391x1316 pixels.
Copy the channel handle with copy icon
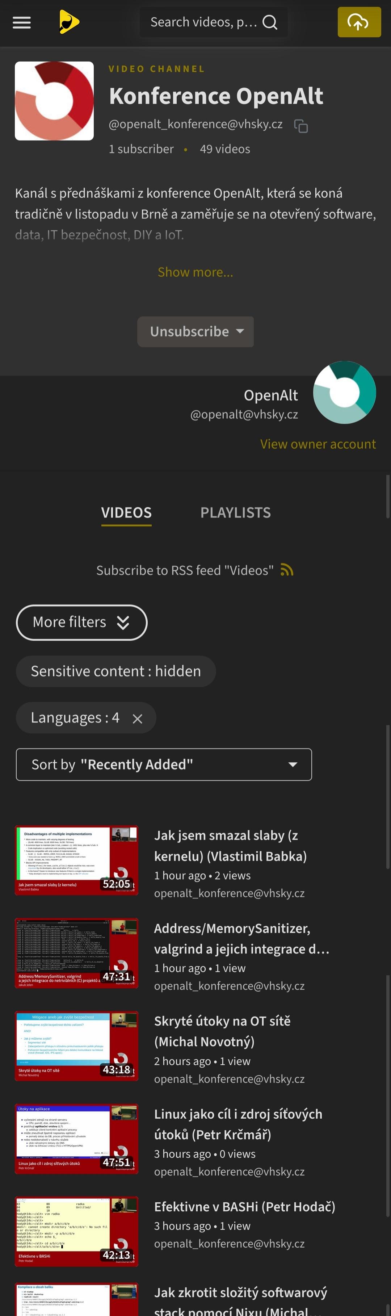tap(301, 126)
